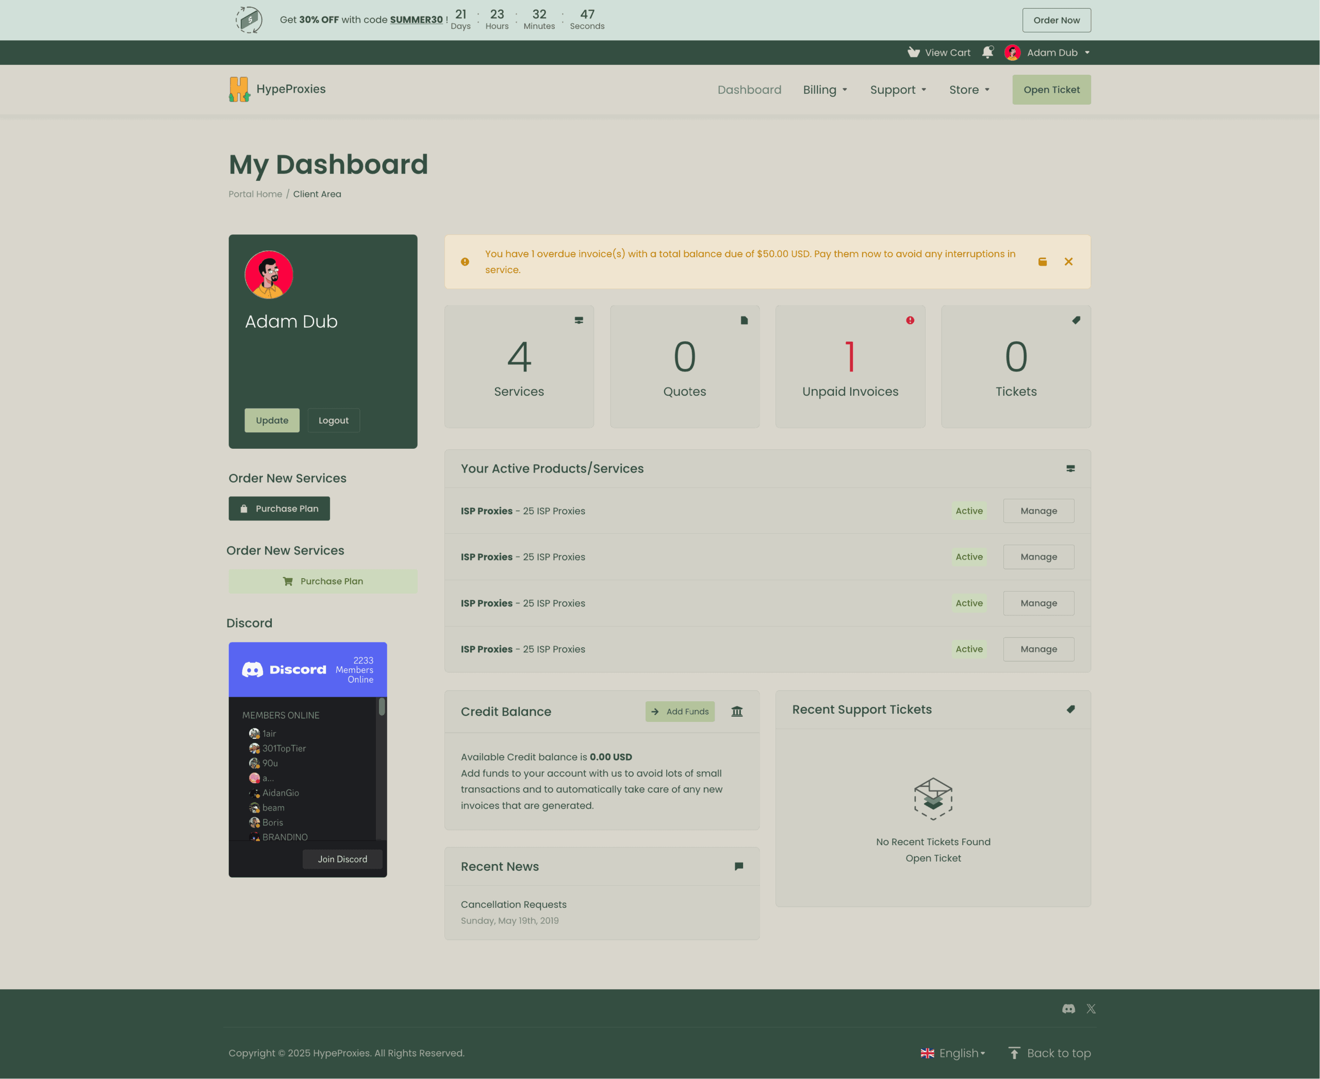Viewport: 1320px width, 1079px height.
Task: Open the Portal Home breadcrumb
Action: tap(255, 194)
